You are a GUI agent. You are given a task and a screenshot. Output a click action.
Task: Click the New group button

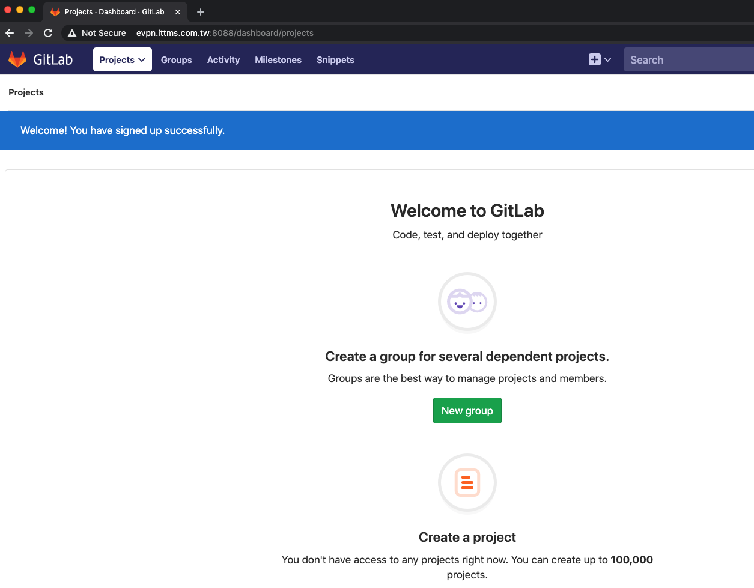pyautogui.click(x=467, y=411)
